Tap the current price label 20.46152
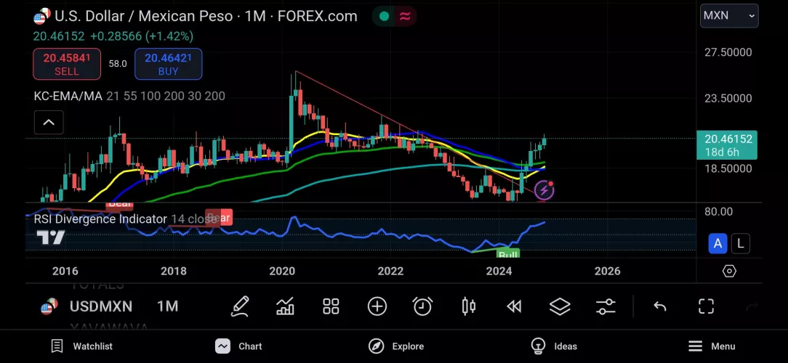 (x=727, y=144)
